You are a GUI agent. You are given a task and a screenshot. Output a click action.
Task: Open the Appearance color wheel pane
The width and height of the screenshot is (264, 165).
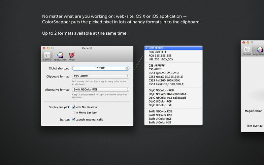60,56
